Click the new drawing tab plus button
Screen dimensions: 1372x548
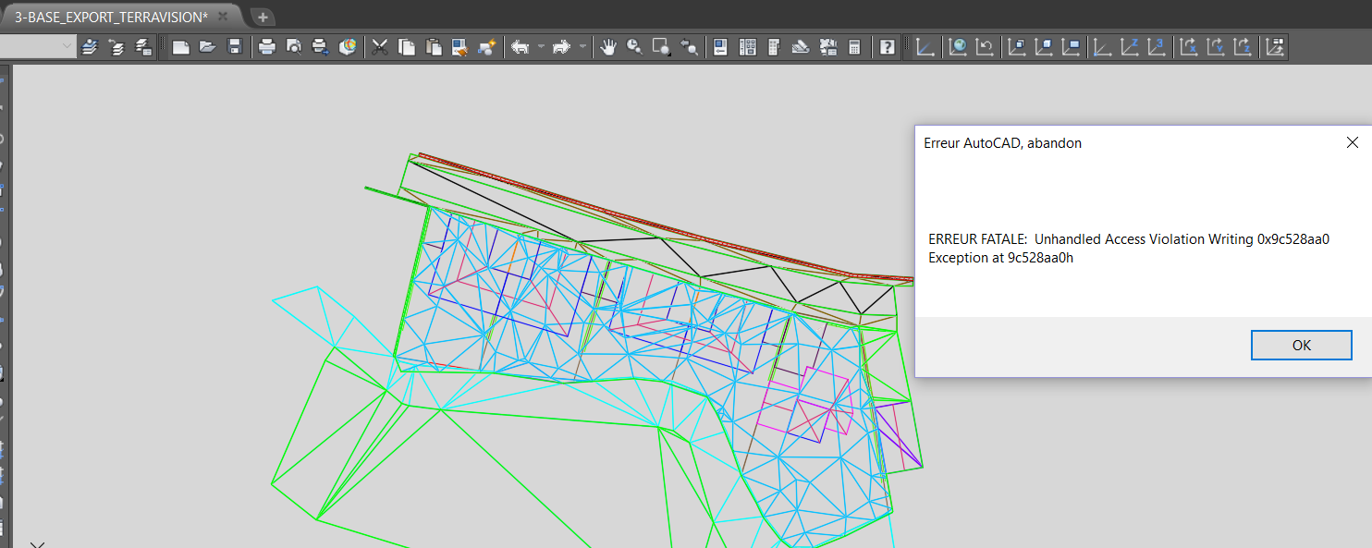263,17
